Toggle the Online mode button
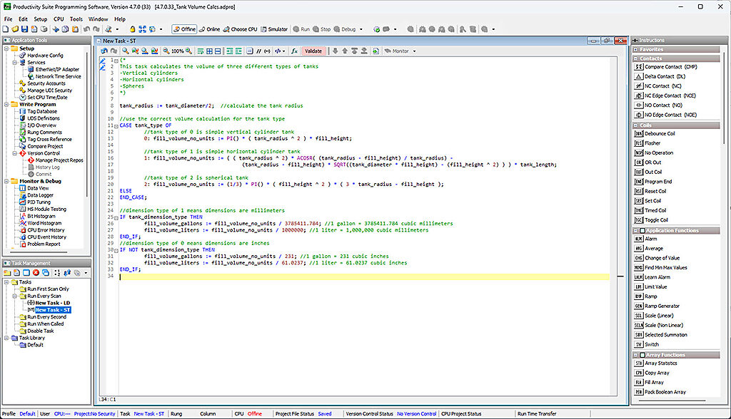 click(210, 29)
